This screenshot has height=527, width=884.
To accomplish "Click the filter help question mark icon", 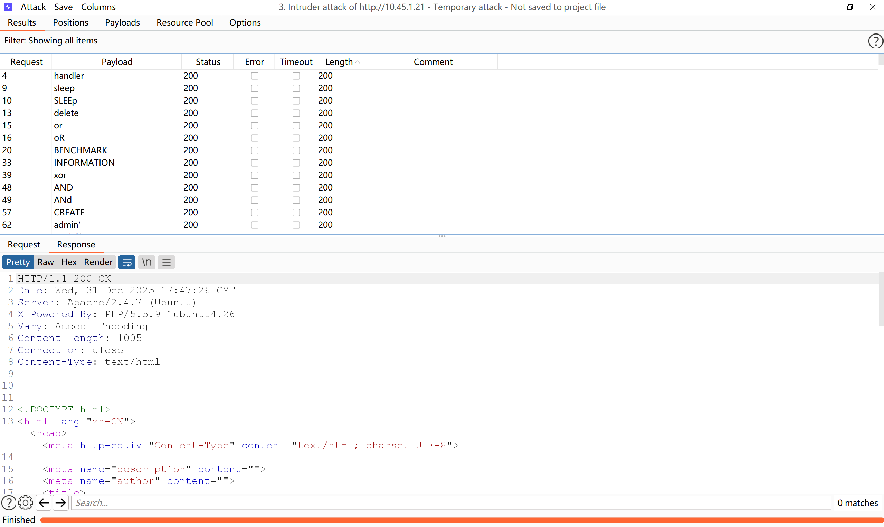I will click(875, 41).
